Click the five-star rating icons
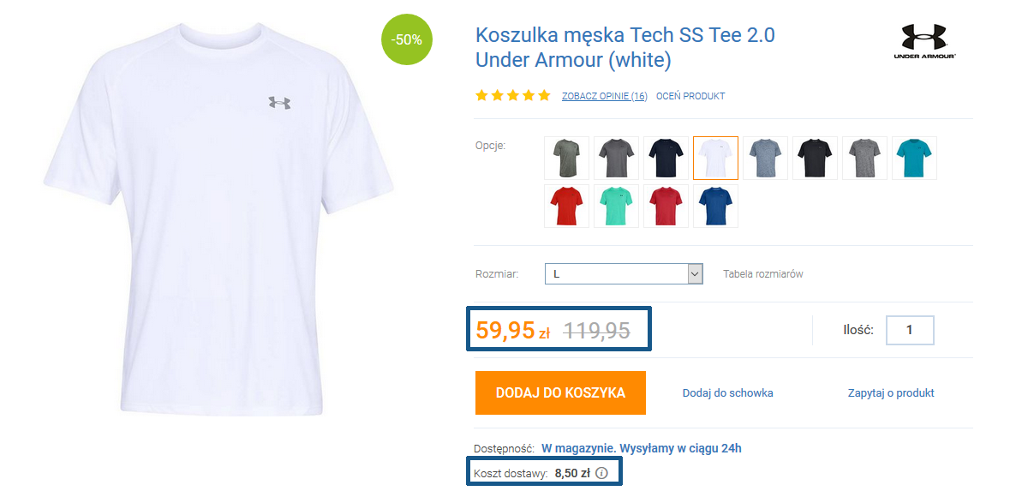The width and height of the screenshot is (1016, 497). pyautogui.click(x=513, y=96)
